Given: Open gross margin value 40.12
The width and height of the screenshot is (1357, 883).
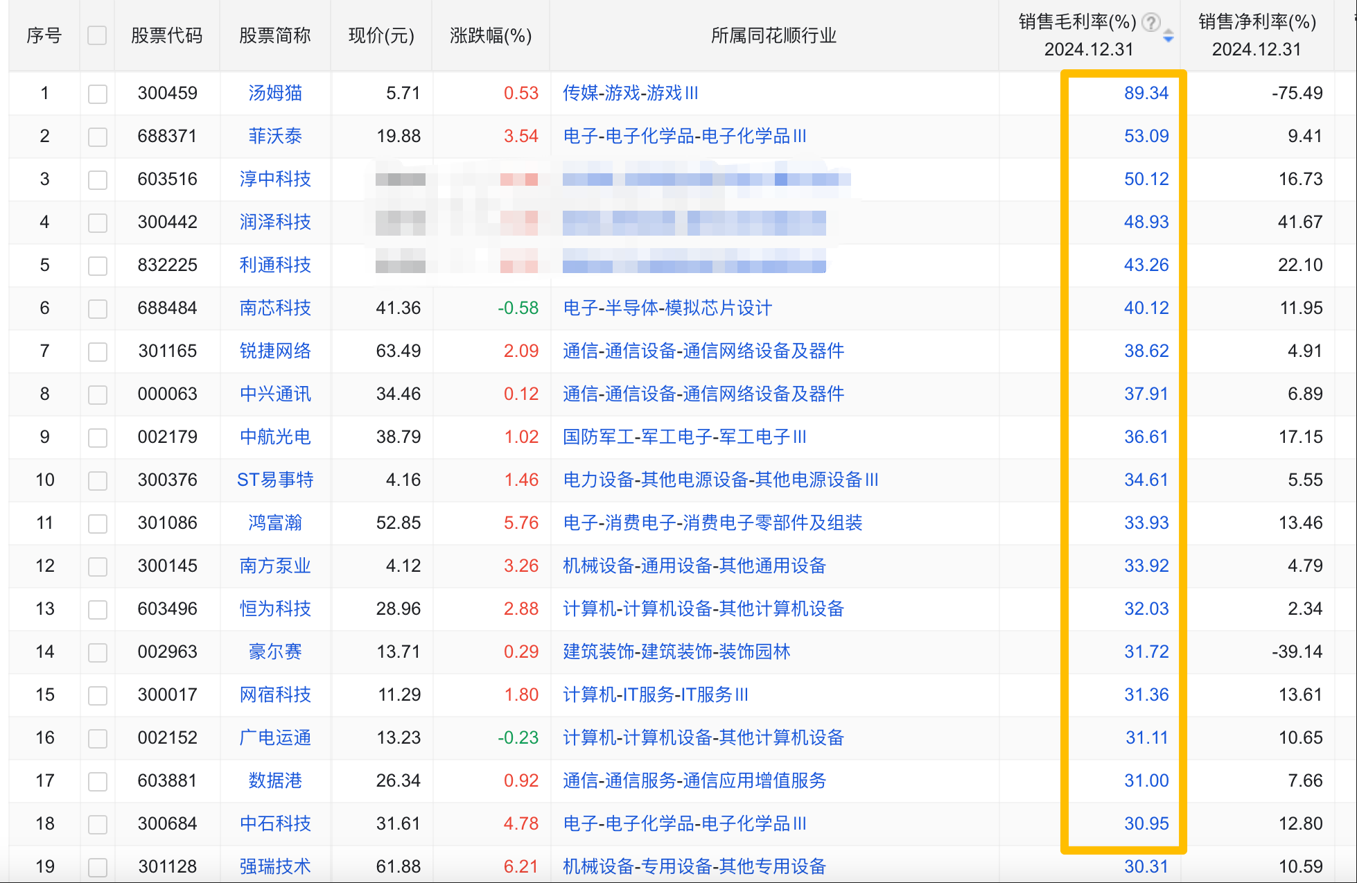Looking at the screenshot, I should tap(1146, 308).
